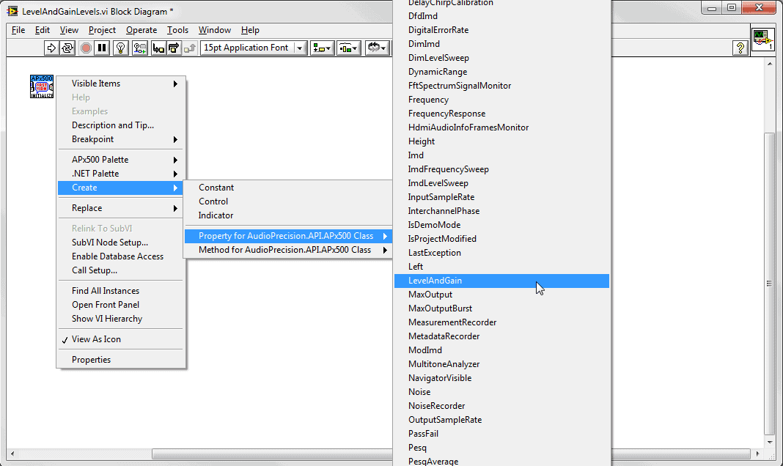
Task: Toggle Retain Wire Values button
Action: (139, 48)
